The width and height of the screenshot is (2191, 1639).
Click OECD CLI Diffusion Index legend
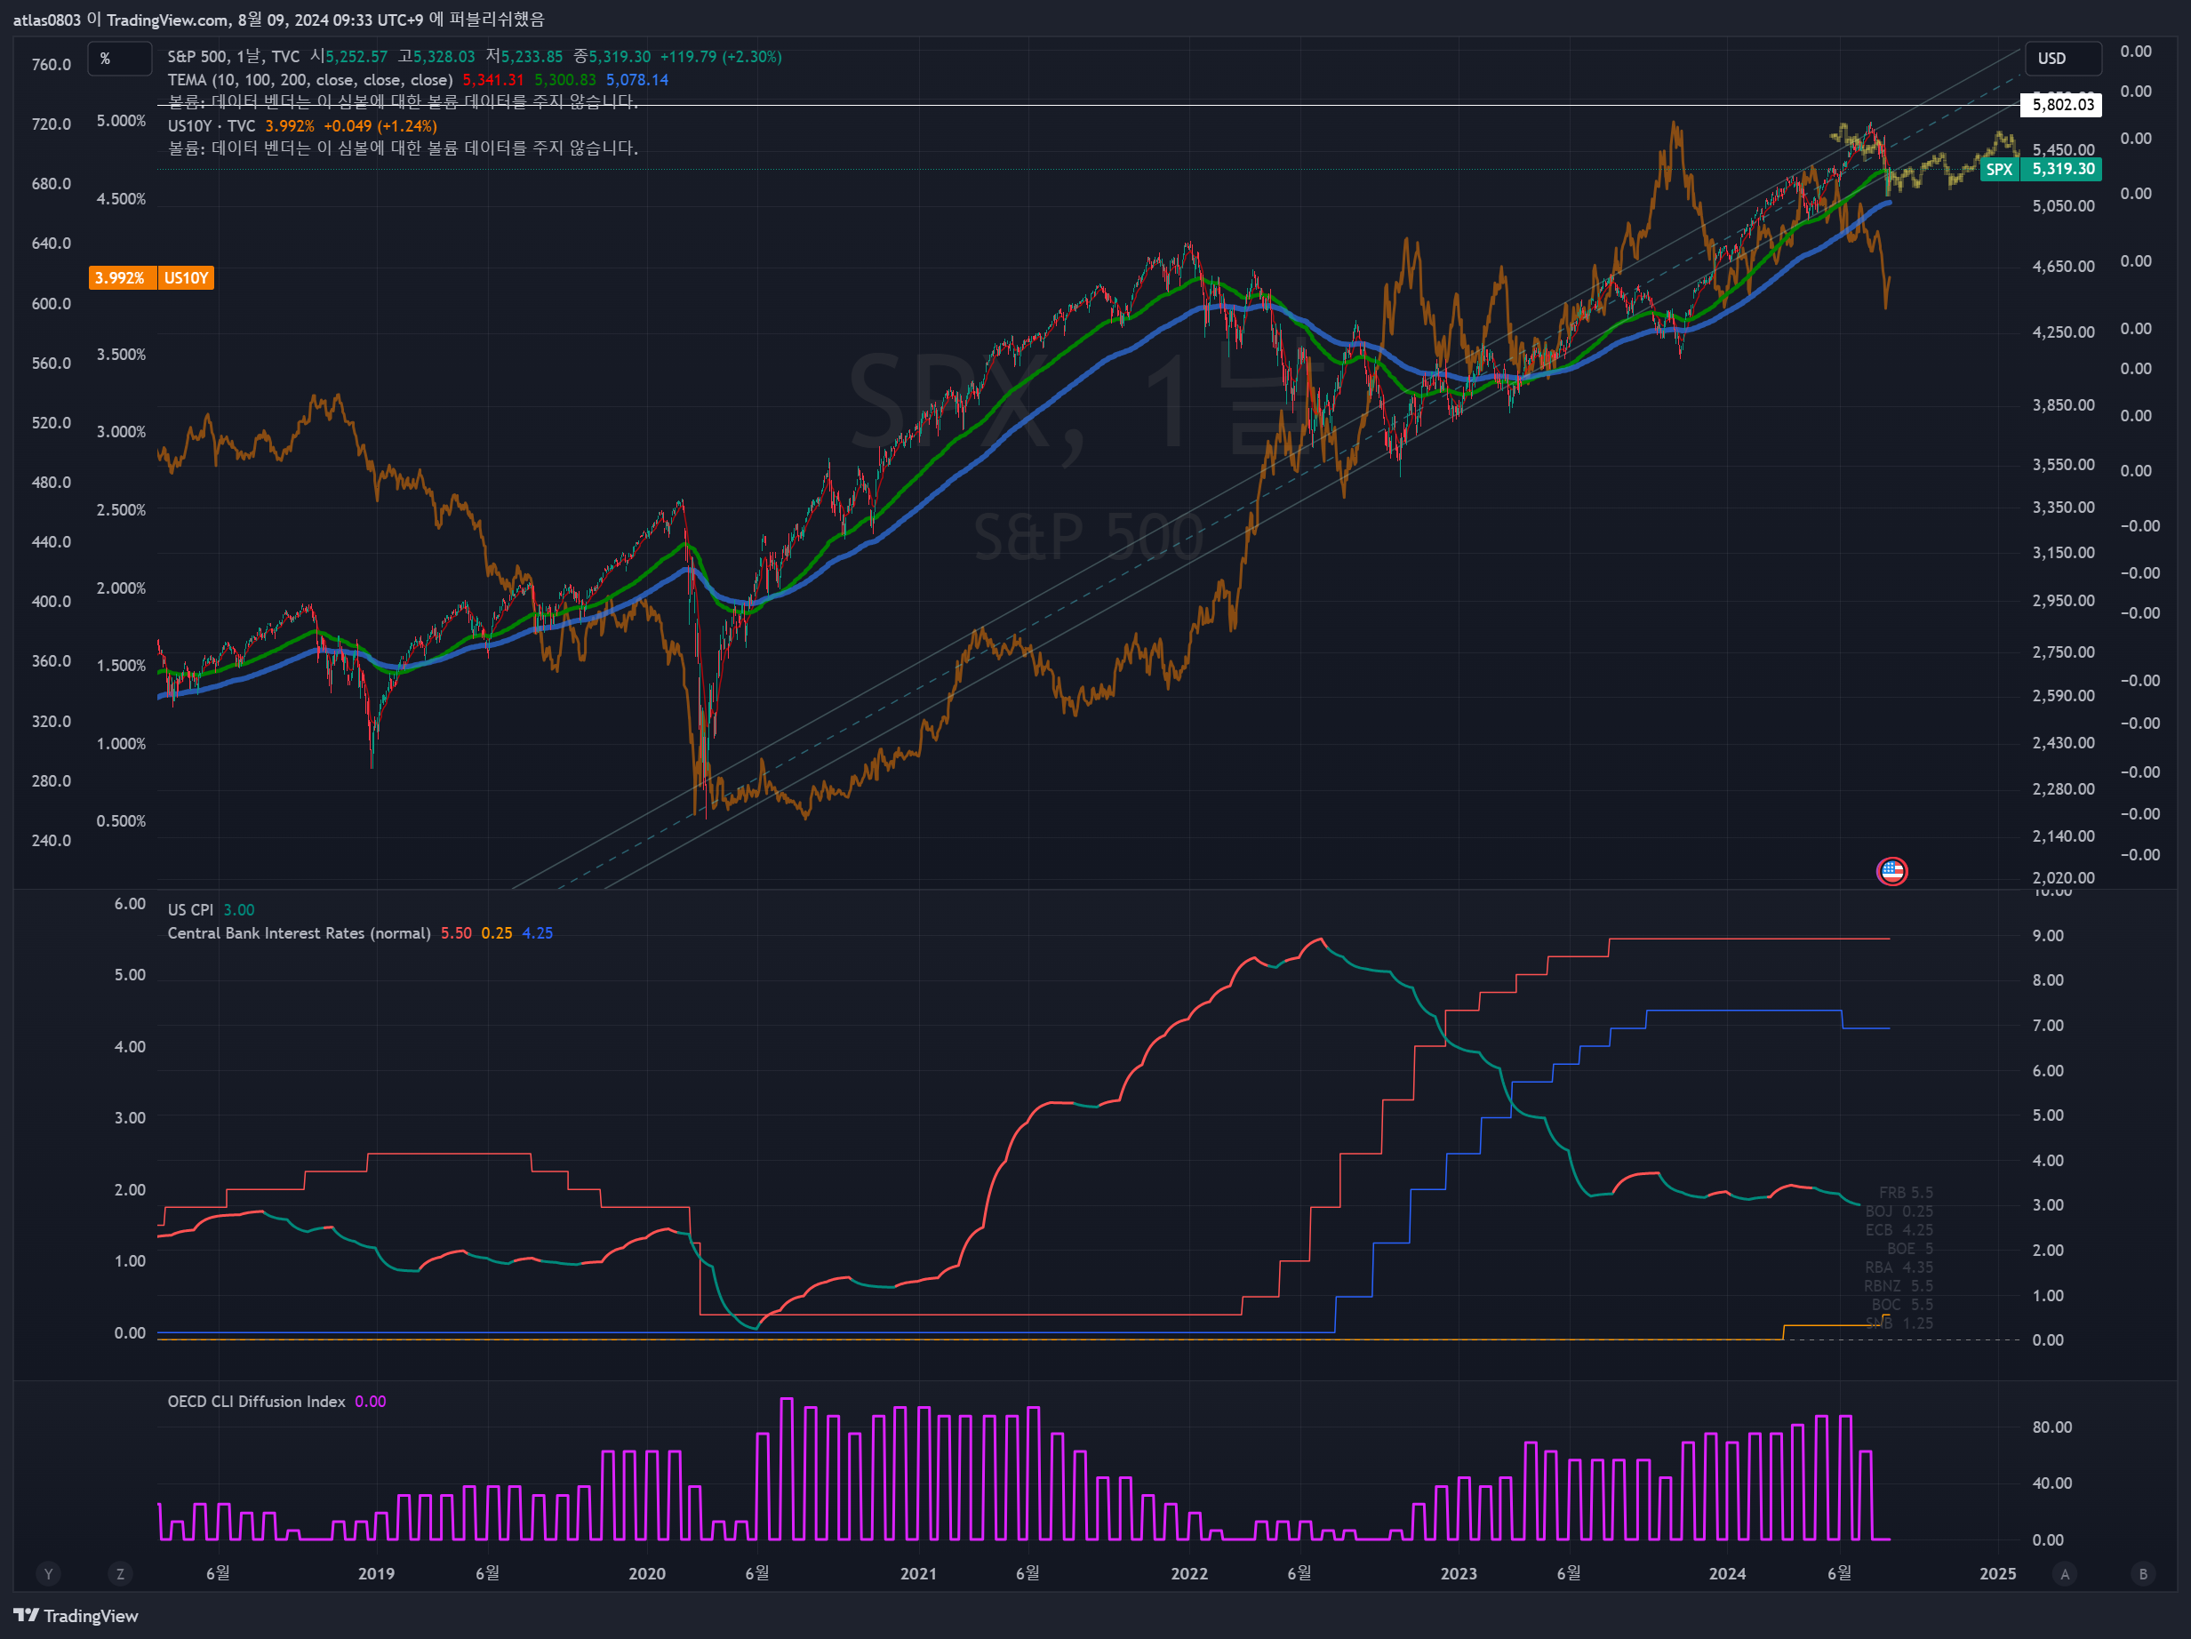pyautogui.click(x=256, y=1402)
